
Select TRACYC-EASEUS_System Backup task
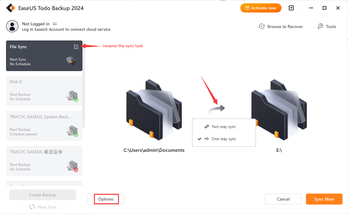(44, 126)
